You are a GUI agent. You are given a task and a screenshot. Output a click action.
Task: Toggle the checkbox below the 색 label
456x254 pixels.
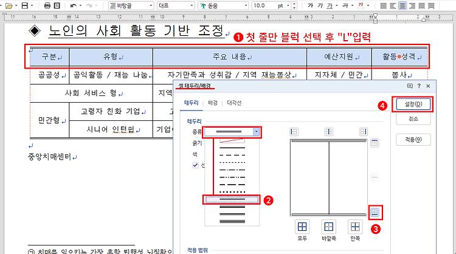click(x=195, y=165)
